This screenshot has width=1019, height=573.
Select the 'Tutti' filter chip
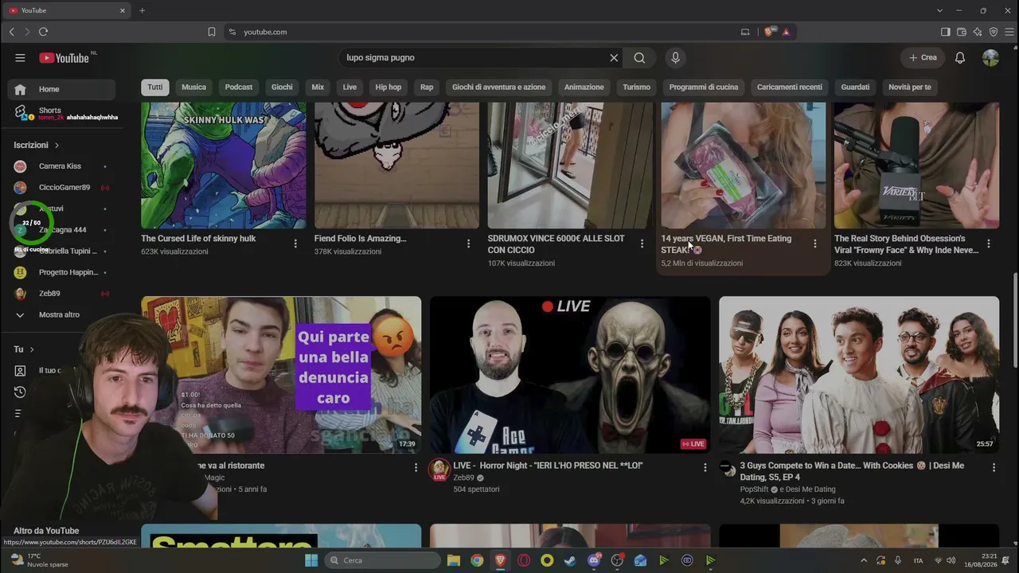(x=155, y=87)
